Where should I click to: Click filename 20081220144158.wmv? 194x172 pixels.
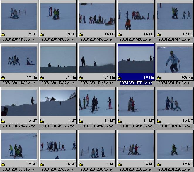(19, 39)
